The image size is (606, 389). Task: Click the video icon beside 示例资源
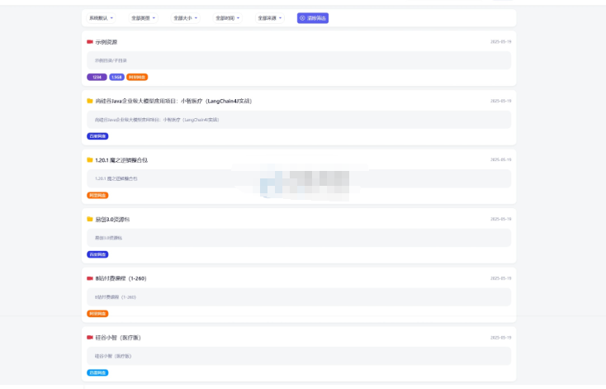90,42
